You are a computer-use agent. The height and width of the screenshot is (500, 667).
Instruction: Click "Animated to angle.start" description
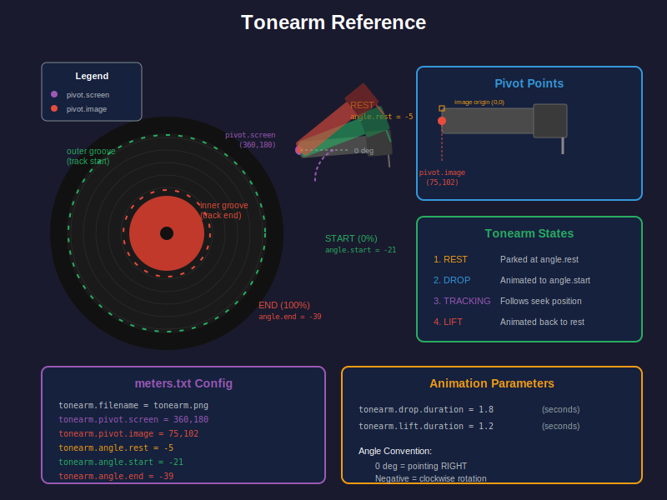click(545, 280)
